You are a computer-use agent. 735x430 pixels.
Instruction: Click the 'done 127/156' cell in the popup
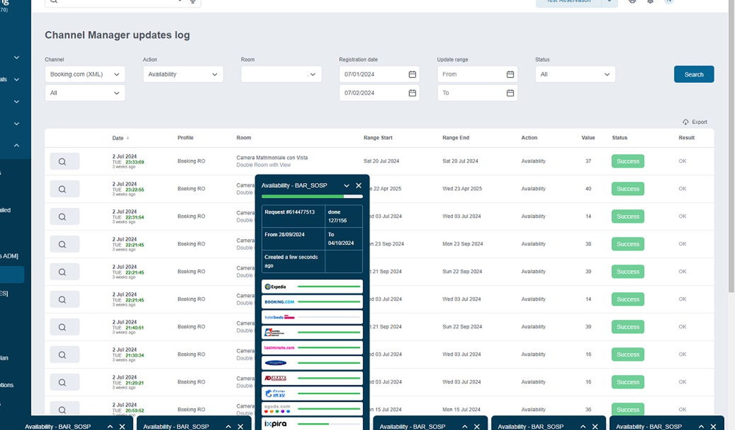pos(344,216)
